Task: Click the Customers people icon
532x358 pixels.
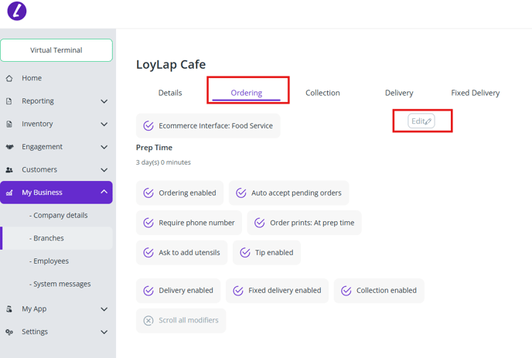Action: click(x=9, y=169)
